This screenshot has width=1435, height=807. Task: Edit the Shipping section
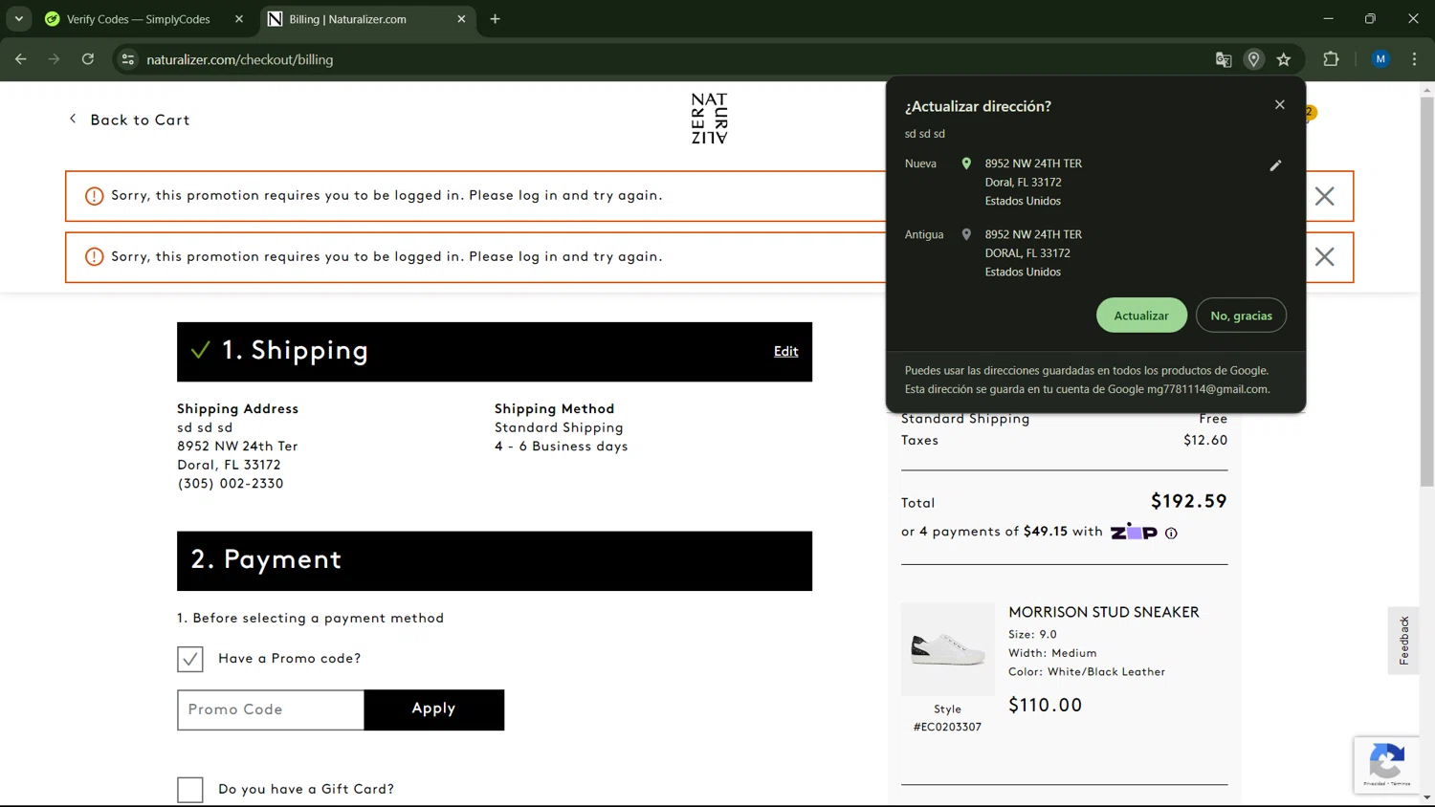785,351
